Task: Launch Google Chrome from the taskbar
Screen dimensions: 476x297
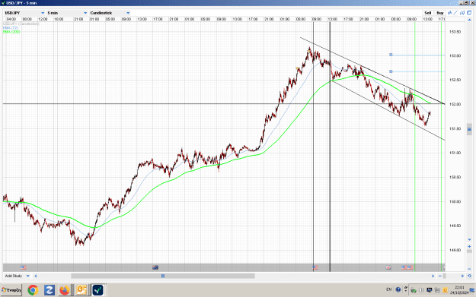Action: click(33, 290)
